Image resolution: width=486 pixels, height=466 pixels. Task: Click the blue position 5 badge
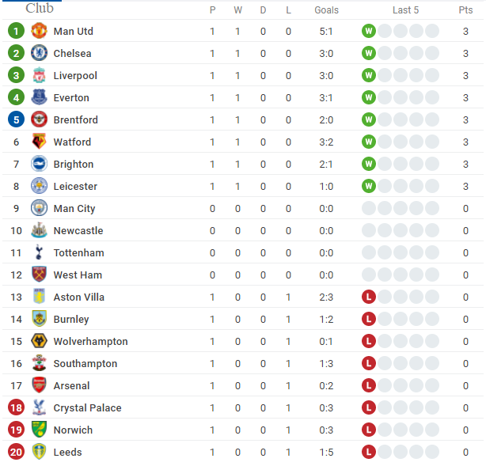(16, 119)
